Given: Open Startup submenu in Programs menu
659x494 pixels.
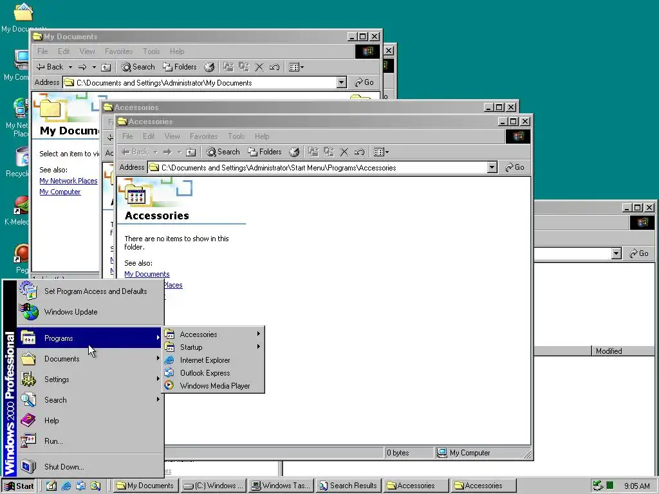Looking at the screenshot, I should pos(213,347).
